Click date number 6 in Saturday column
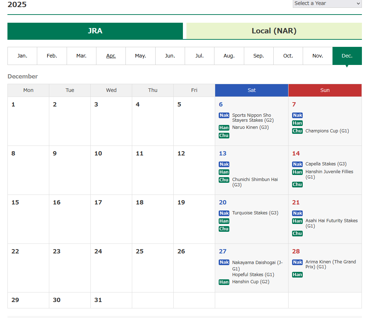This screenshot has width=369, height=318. pos(221,105)
